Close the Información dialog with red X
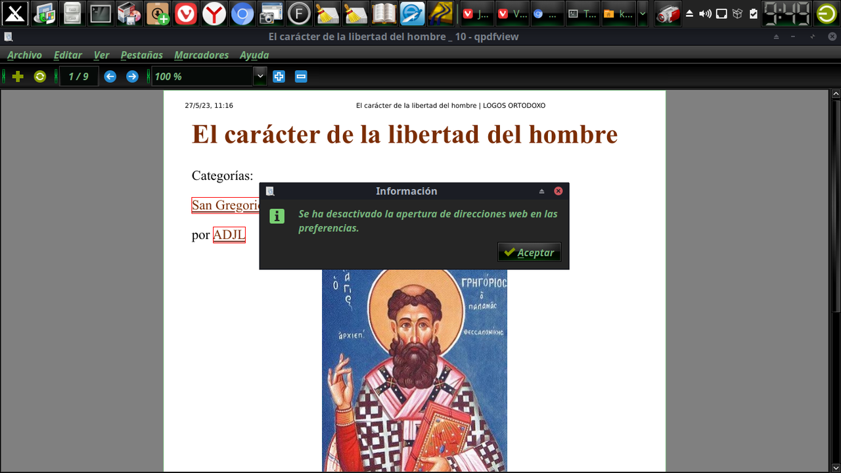The height and width of the screenshot is (473, 841). coord(558,191)
